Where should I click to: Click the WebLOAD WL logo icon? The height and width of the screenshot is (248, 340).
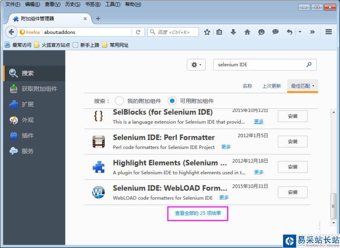point(99,192)
